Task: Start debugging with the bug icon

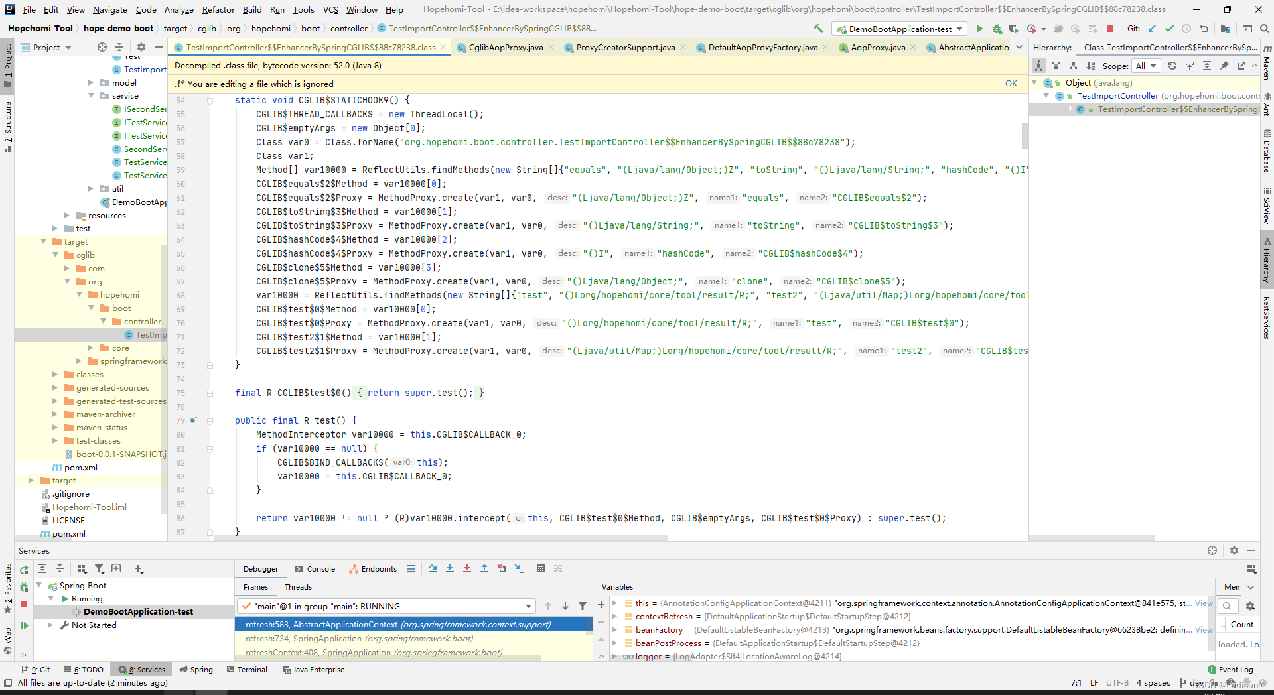Action: [997, 29]
